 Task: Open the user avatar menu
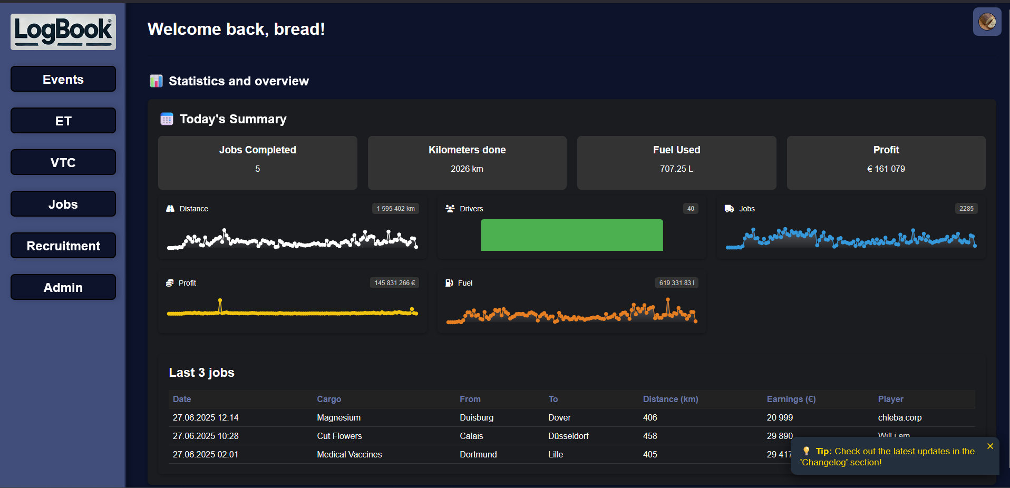pos(987,22)
